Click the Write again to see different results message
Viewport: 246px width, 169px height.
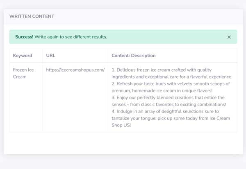coord(71,37)
